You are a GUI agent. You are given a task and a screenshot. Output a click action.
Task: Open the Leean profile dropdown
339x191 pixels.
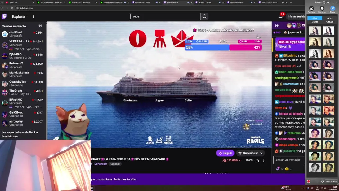318,2
